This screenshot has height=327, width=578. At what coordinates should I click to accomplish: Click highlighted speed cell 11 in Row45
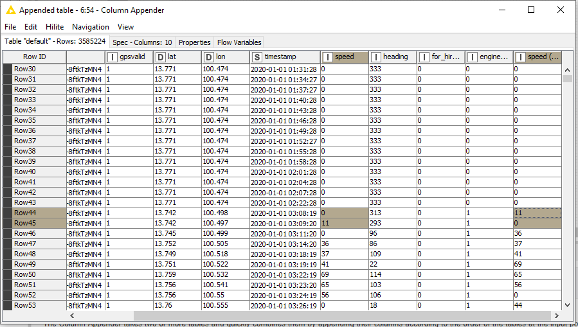(345, 223)
